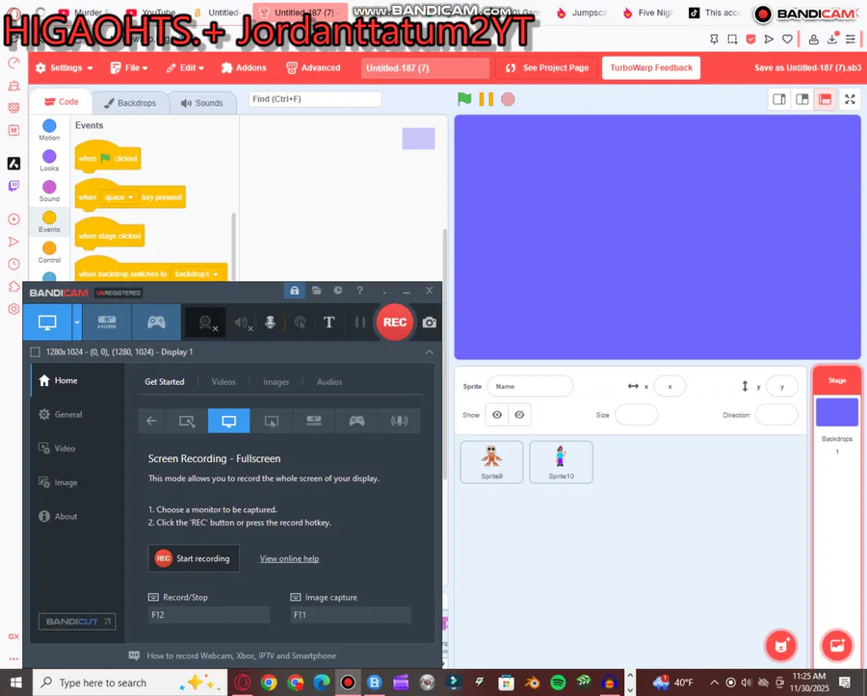The height and width of the screenshot is (696, 867).
Task: Open Bandicam Video settings
Action: [x=58, y=448]
